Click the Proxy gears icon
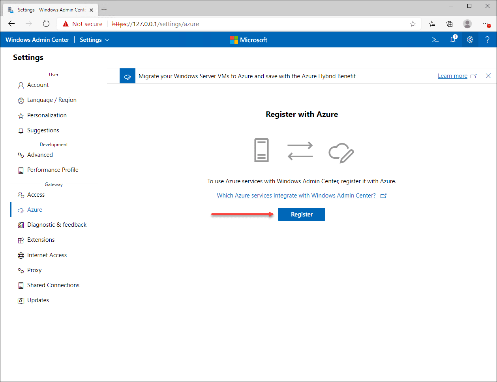 [x=21, y=271]
